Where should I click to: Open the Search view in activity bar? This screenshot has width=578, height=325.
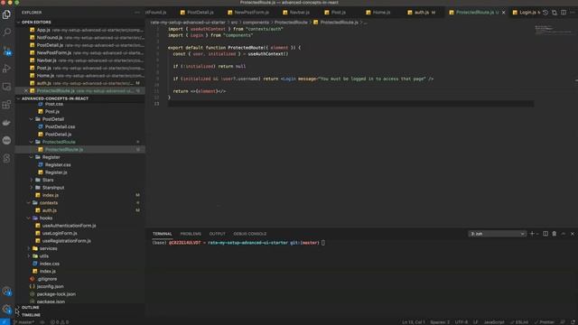pyautogui.click(x=6, y=32)
